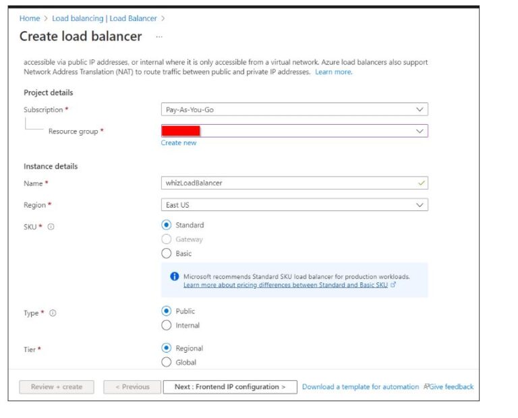Screen dimensions: 518x418
Task: Open Download a template for automation link
Action: click(360, 387)
